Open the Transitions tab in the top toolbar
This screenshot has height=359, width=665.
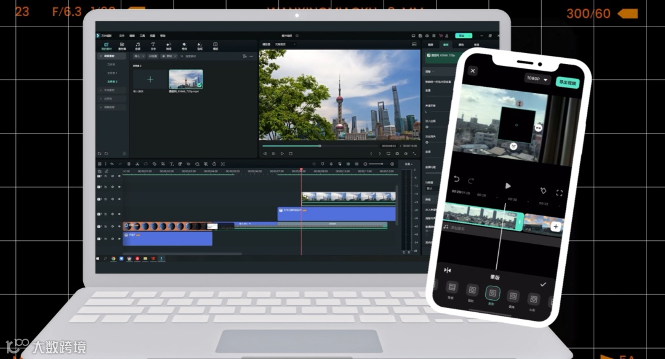click(169, 46)
